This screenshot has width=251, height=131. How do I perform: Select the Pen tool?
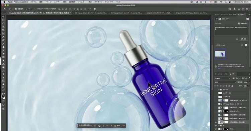[x=3, y=71]
